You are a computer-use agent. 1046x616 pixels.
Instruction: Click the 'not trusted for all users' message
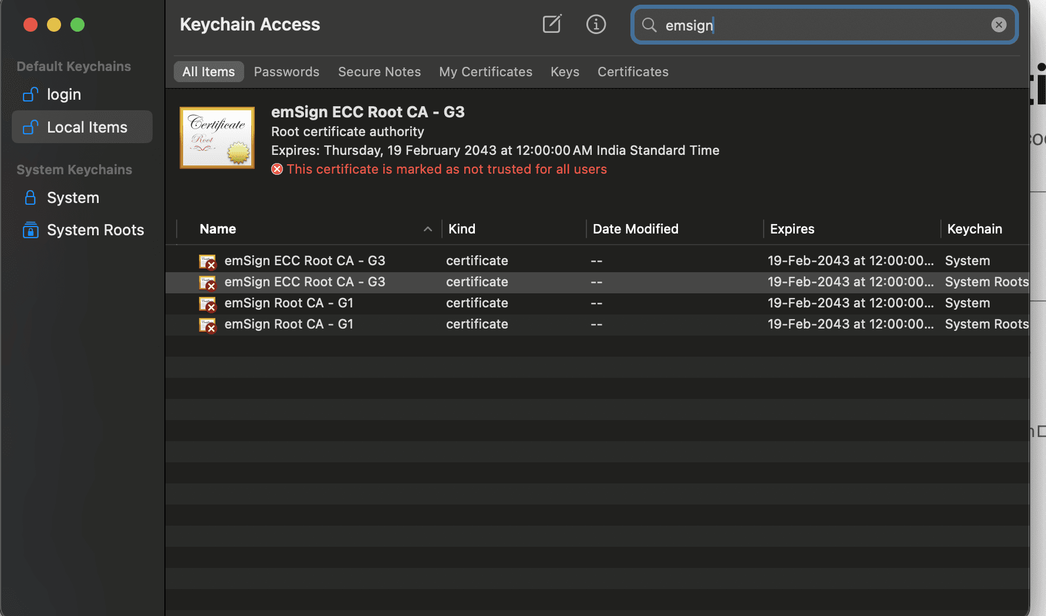[447, 169]
